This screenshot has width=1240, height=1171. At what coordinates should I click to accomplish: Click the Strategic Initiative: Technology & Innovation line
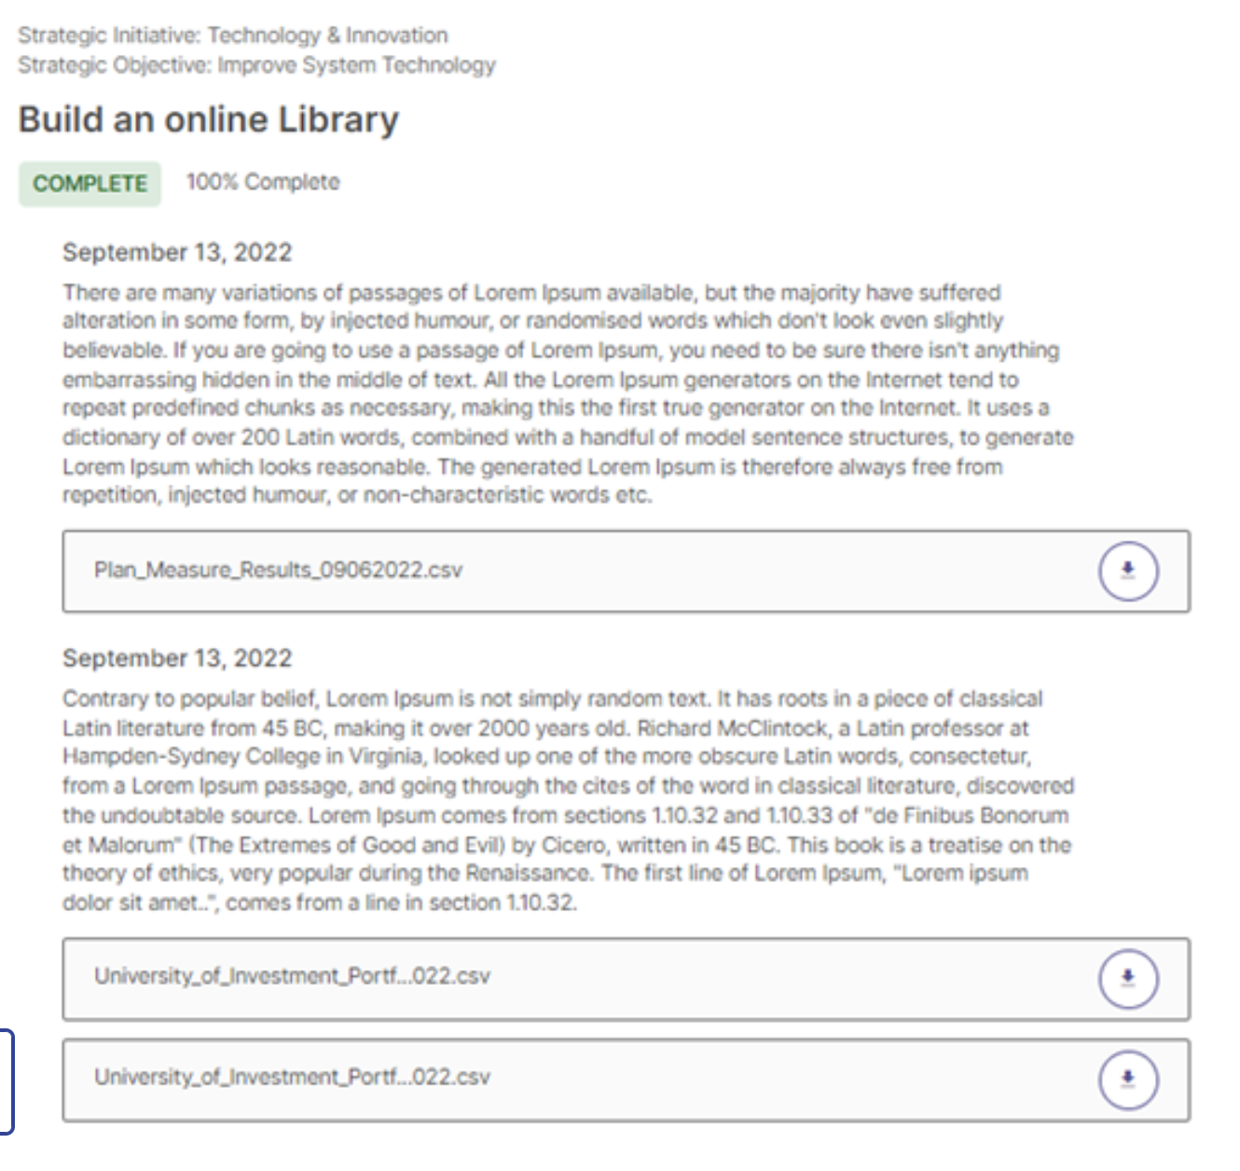[x=233, y=35]
